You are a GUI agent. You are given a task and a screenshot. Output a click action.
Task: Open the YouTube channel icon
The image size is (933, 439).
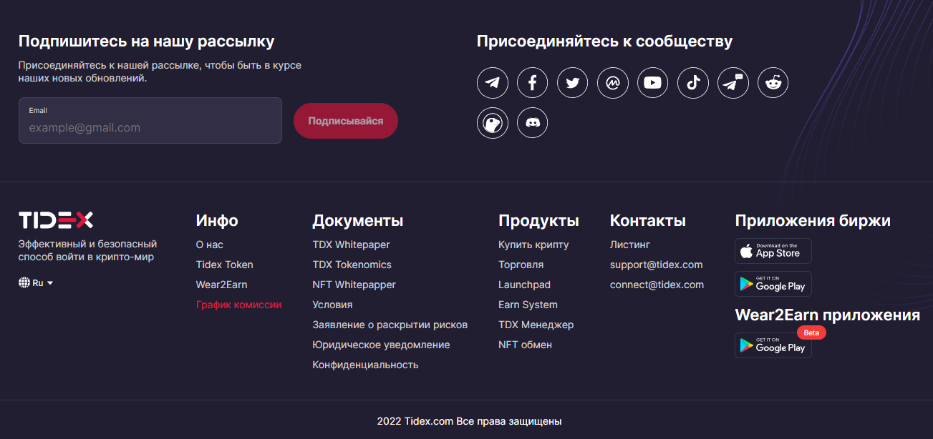pos(652,82)
